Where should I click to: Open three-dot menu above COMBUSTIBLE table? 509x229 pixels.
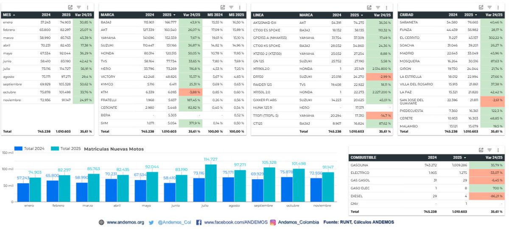pos(498,150)
